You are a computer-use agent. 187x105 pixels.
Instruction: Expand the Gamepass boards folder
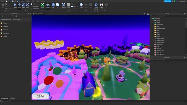click(x=153, y=29)
